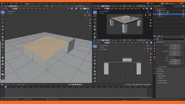Image resolution: width=185 pixels, height=104 pixels.
Task: Switch the left viewport between perspective and orthographic
Action: click(x=90, y=29)
